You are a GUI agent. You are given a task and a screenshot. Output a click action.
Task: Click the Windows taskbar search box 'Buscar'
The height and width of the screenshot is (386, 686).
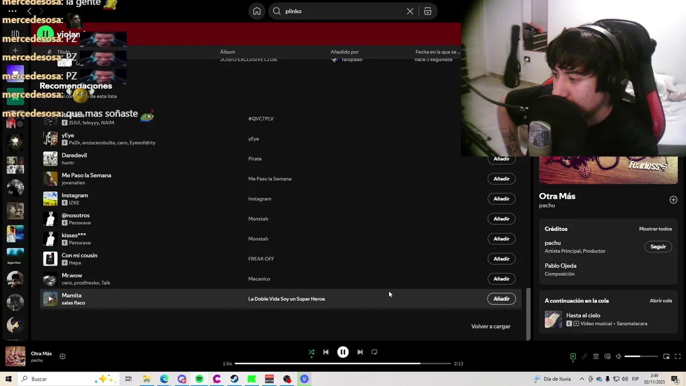(68, 379)
